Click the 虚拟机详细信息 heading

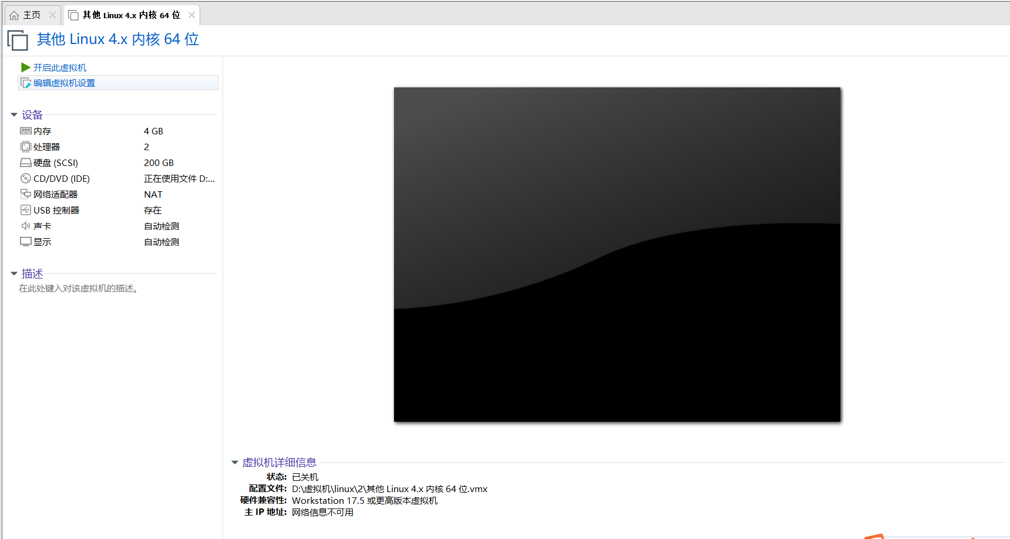pos(280,463)
